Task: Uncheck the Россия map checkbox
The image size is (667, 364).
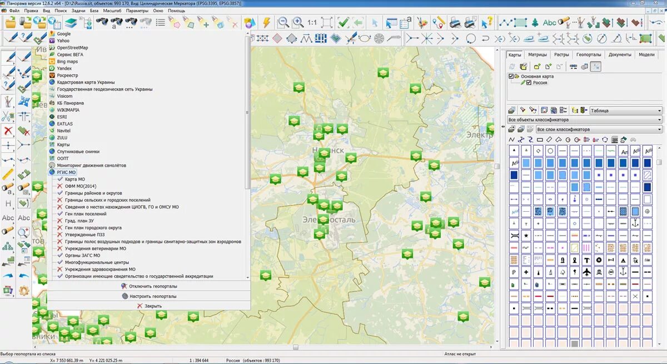Action: pyautogui.click(x=529, y=83)
